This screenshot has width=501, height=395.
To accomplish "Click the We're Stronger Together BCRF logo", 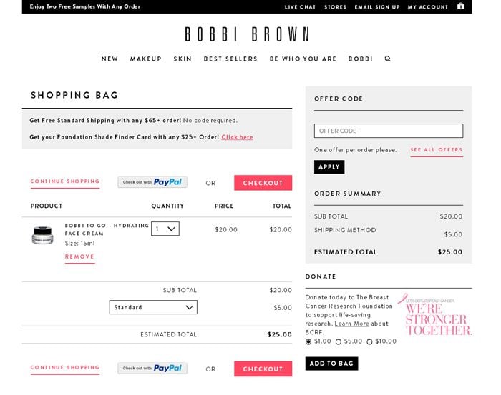I will [437, 314].
